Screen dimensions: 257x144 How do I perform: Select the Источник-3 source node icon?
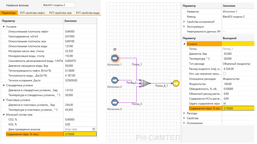(x=115, y=102)
